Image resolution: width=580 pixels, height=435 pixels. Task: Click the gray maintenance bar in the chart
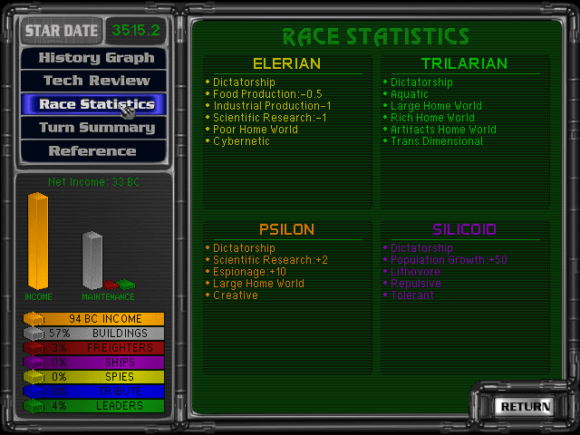pos(92,260)
